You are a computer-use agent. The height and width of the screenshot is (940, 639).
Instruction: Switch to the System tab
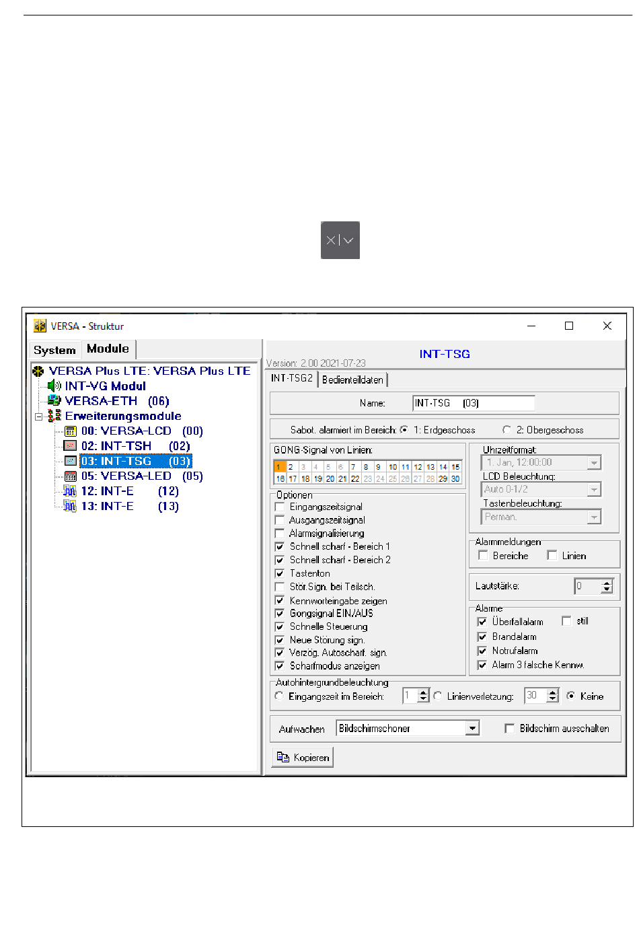click(x=54, y=350)
